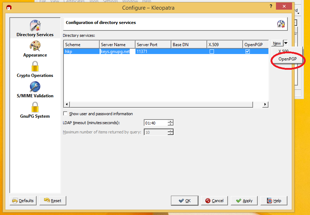This screenshot has height=215, width=310.
Task: Click the horizontal scrollbar thumb under the services list
Action: tap(161, 104)
